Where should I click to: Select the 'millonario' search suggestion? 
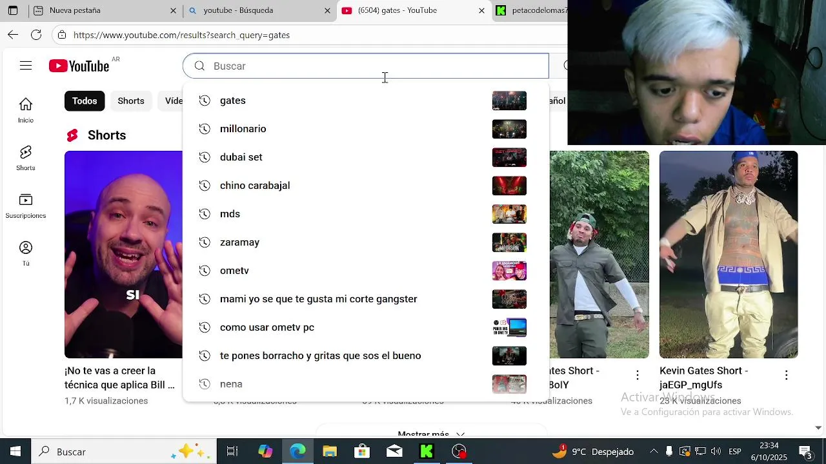(365, 129)
